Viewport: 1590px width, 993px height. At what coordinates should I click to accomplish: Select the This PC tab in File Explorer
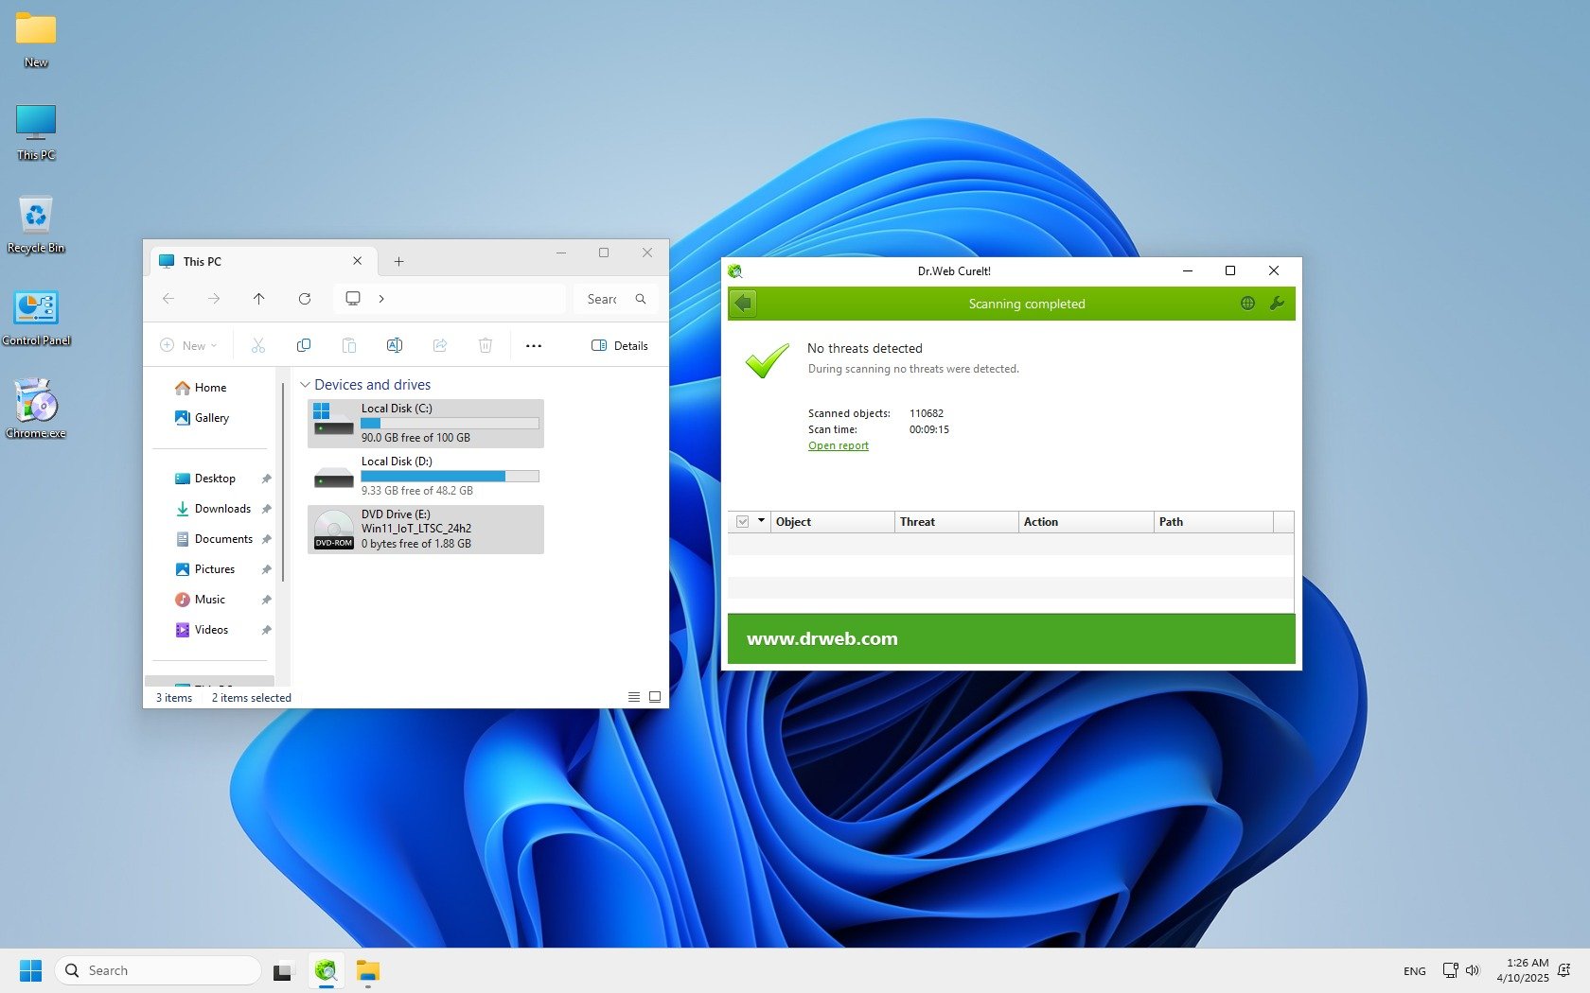pos(263,261)
